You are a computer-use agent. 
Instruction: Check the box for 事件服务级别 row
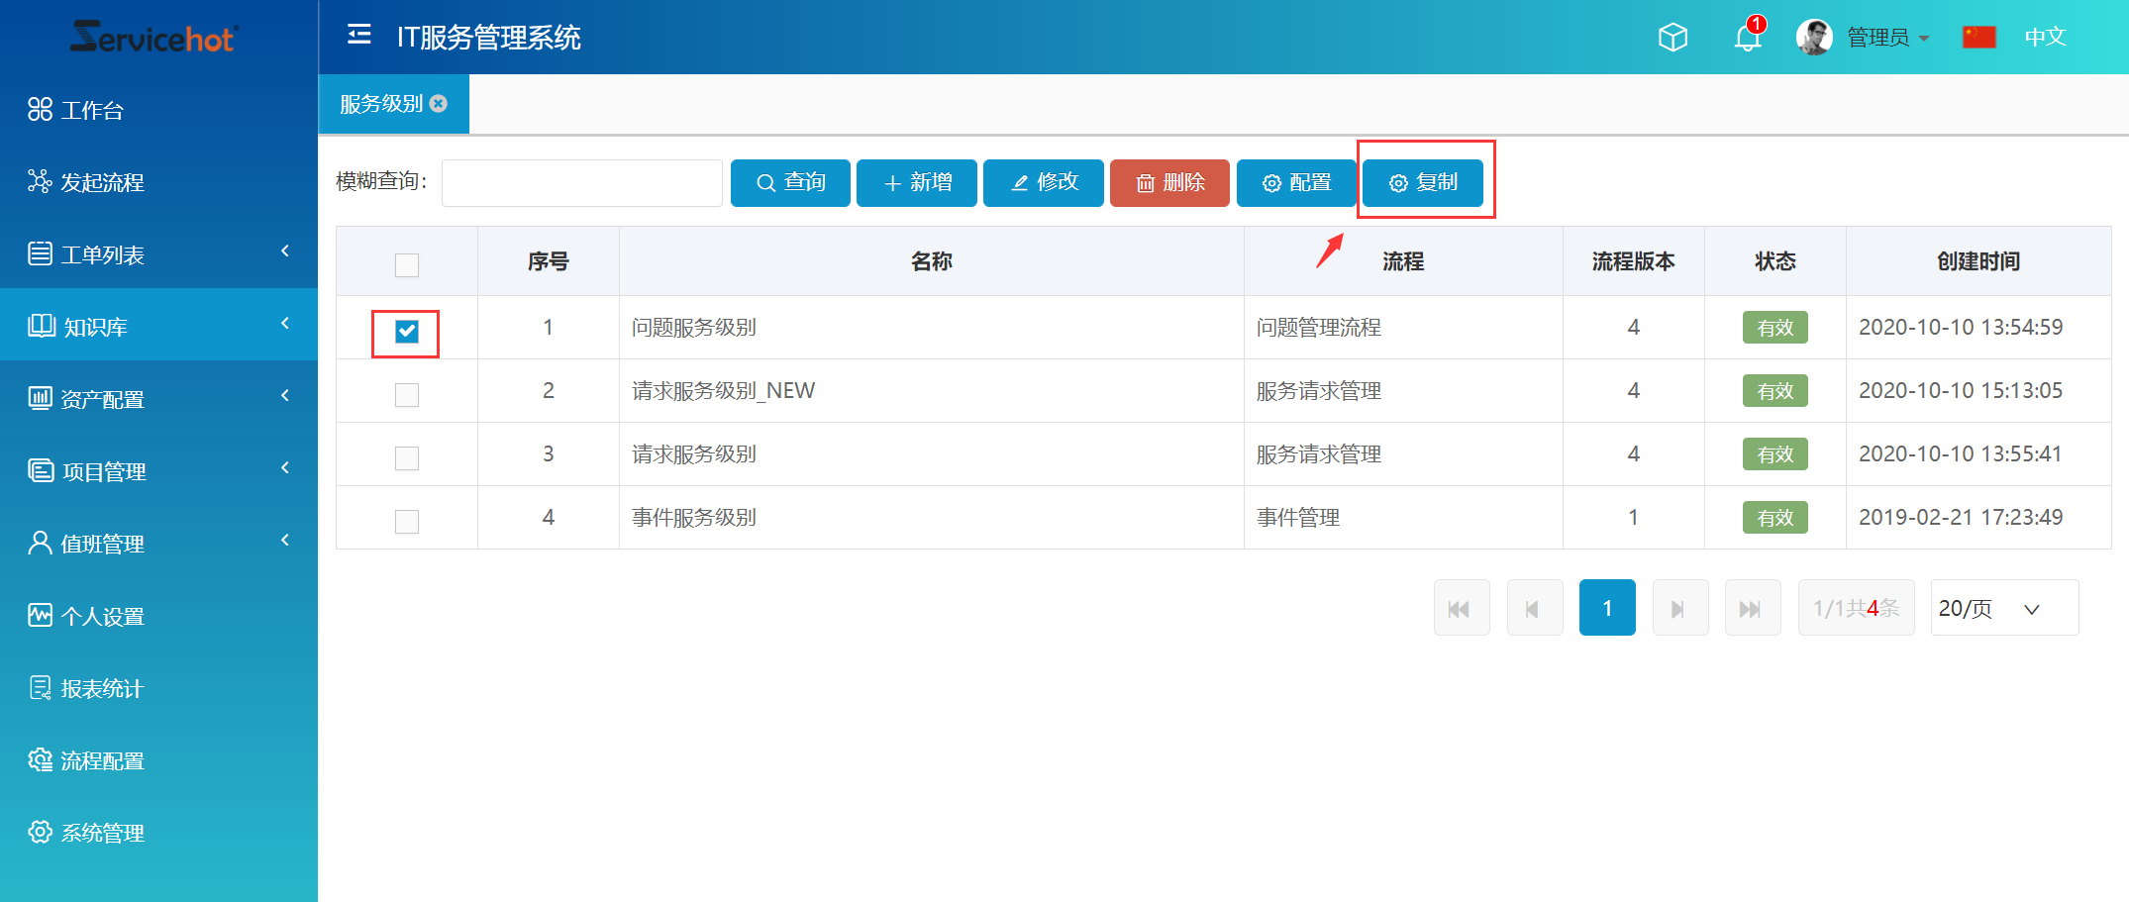406,521
